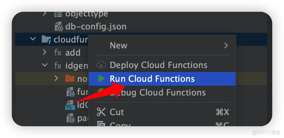Click the green Run play icon
This screenshot has width=284, height=138.
[x=102, y=79]
